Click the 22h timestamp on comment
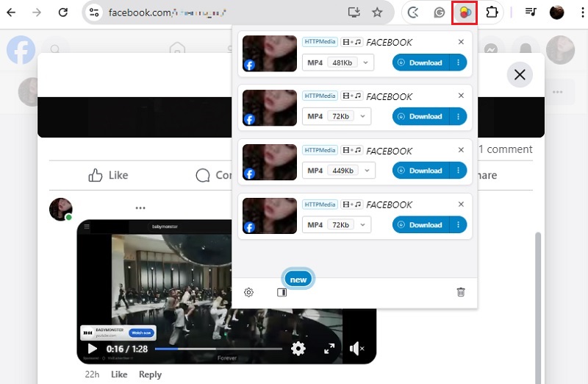588x384 pixels. point(93,374)
